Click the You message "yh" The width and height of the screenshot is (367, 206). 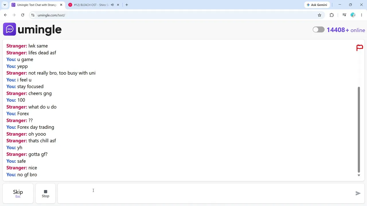coord(20,148)
